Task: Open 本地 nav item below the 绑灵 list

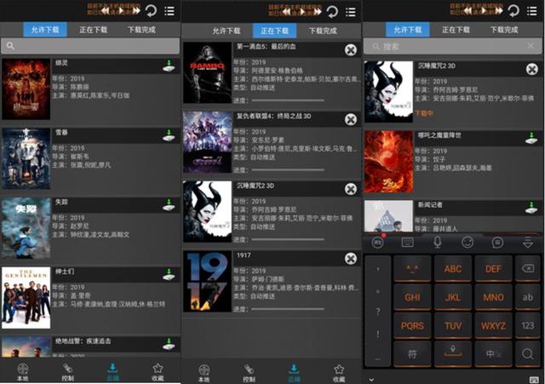Action: pyautogui.click(x=23, y=371)
